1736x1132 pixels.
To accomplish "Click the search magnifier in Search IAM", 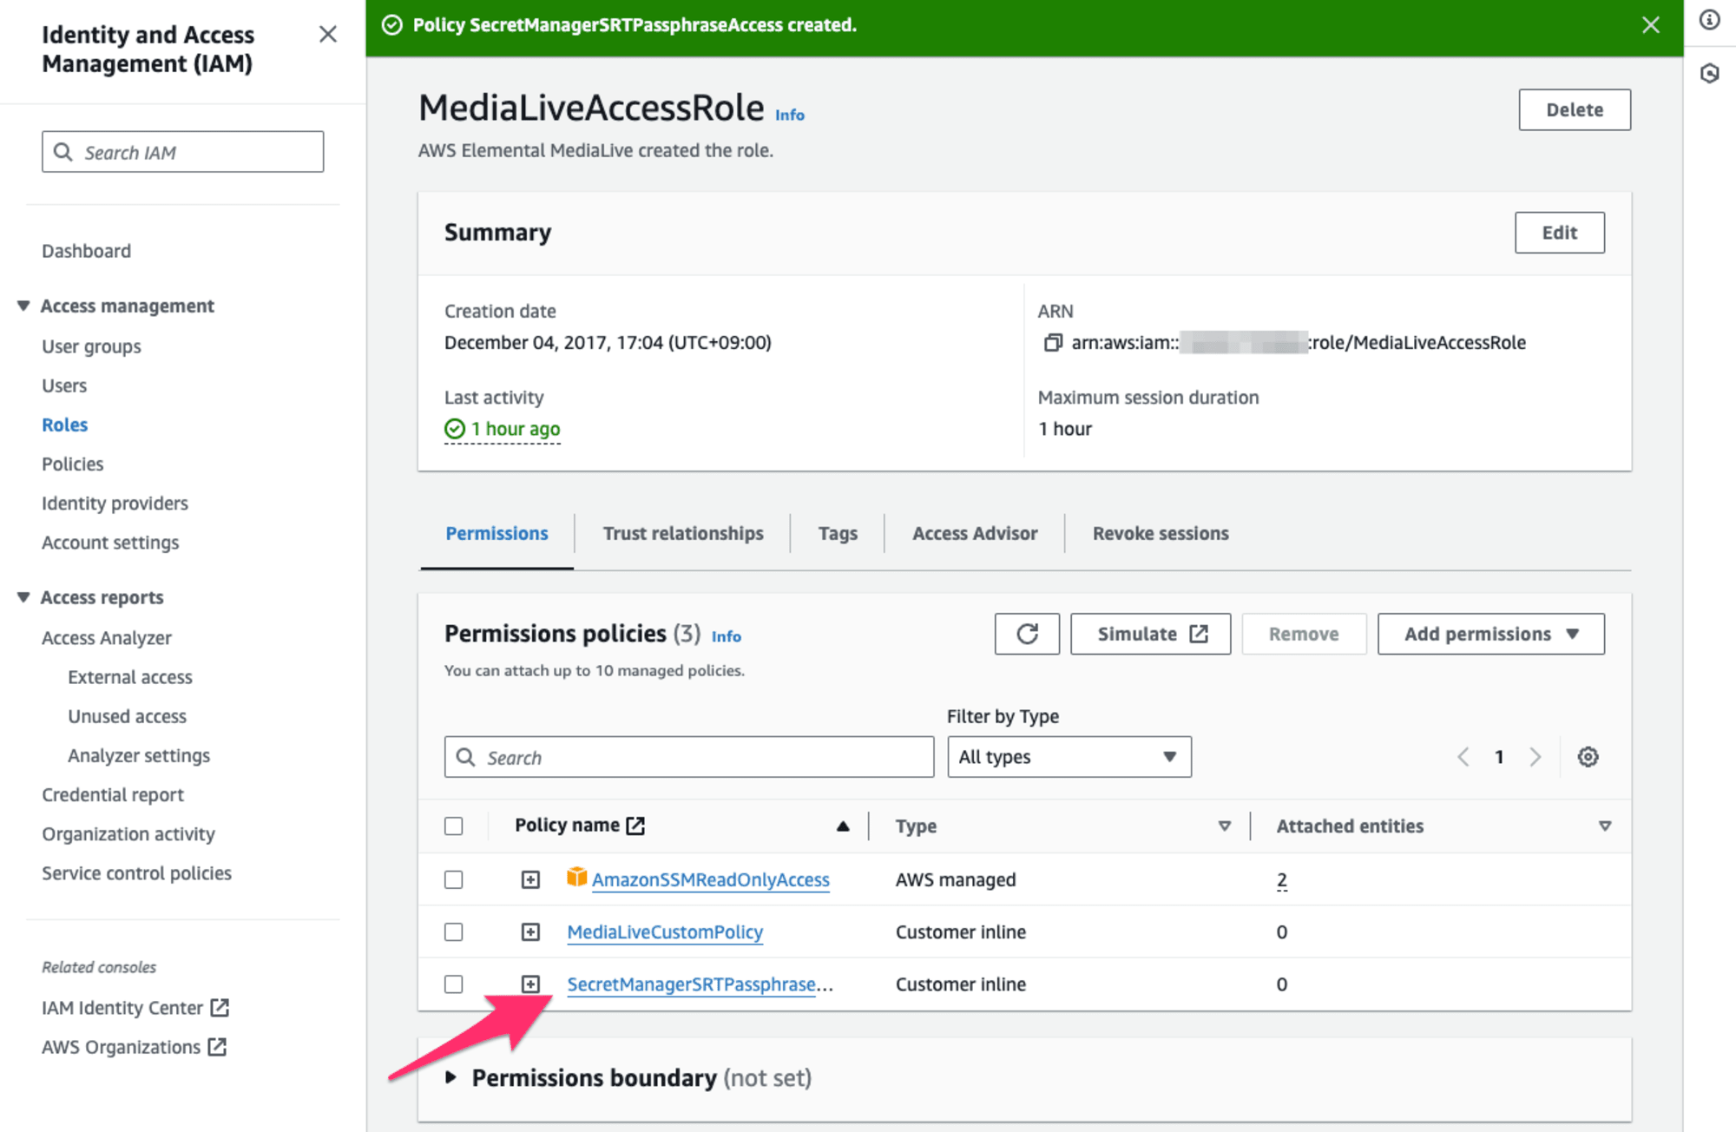I will click(x=62, y=152).
